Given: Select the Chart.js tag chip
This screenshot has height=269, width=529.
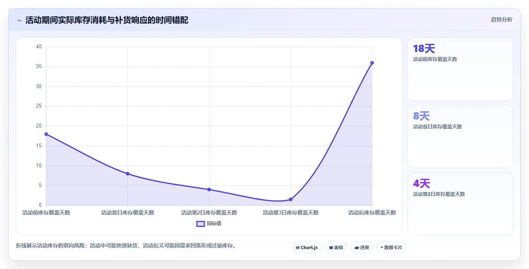Looking at the screenshot, I should (307, 247).
